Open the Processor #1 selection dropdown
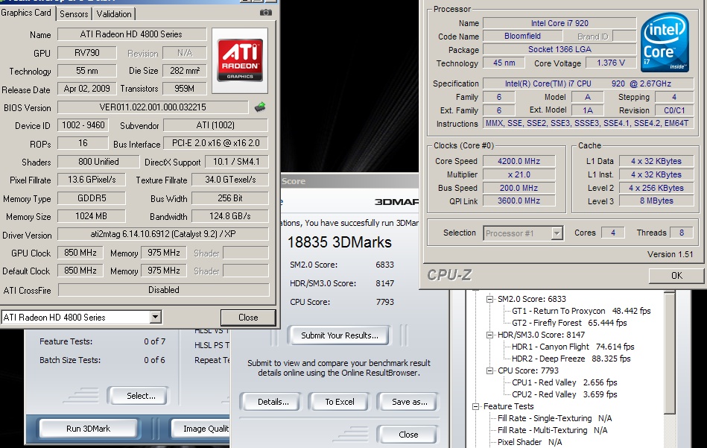707x448 pixels. pyautogui.click(x=557, y=233)
